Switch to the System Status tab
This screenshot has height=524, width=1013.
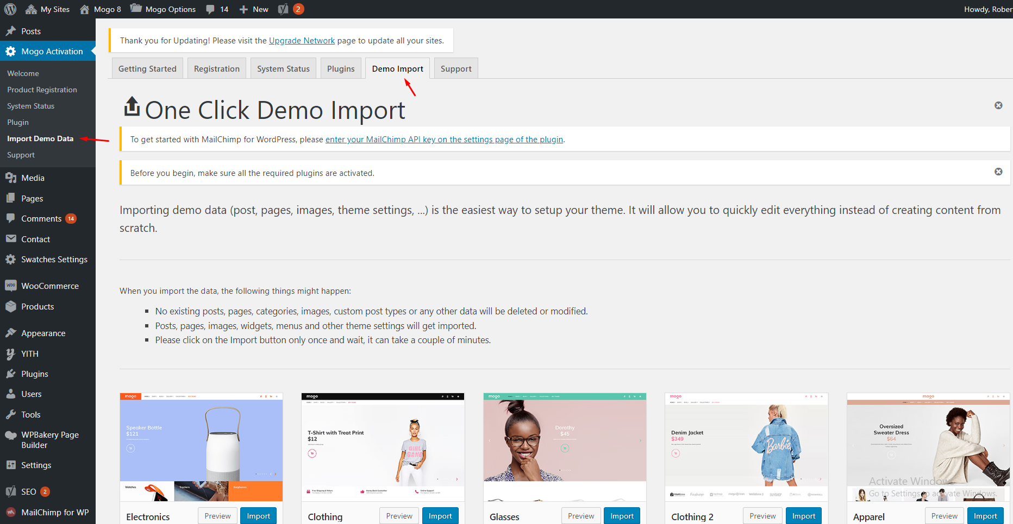pyautogui.click(x=283, y=68)
